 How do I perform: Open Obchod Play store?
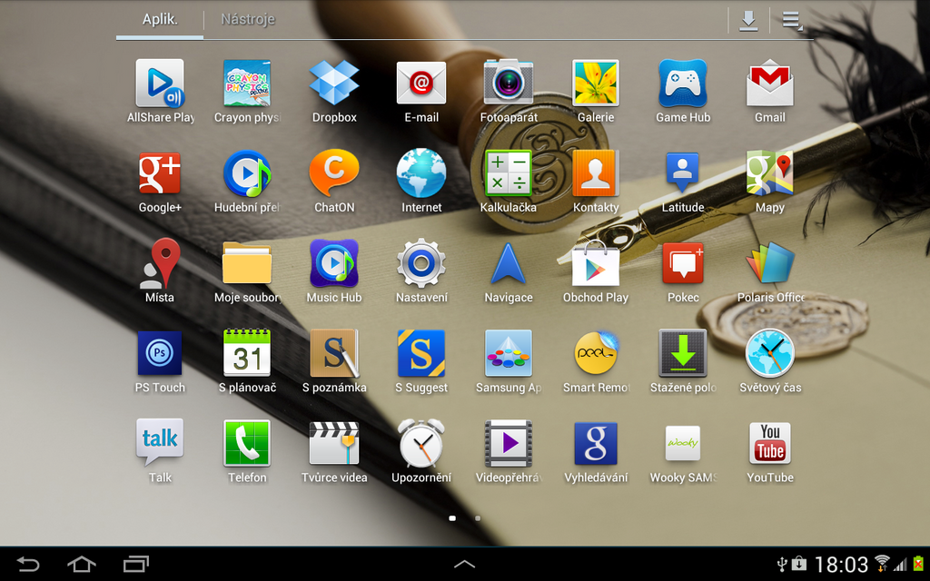click(596, 263)
